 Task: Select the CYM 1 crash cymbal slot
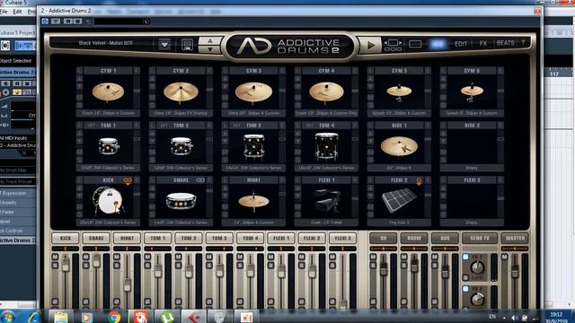click(x=108, y=92)
